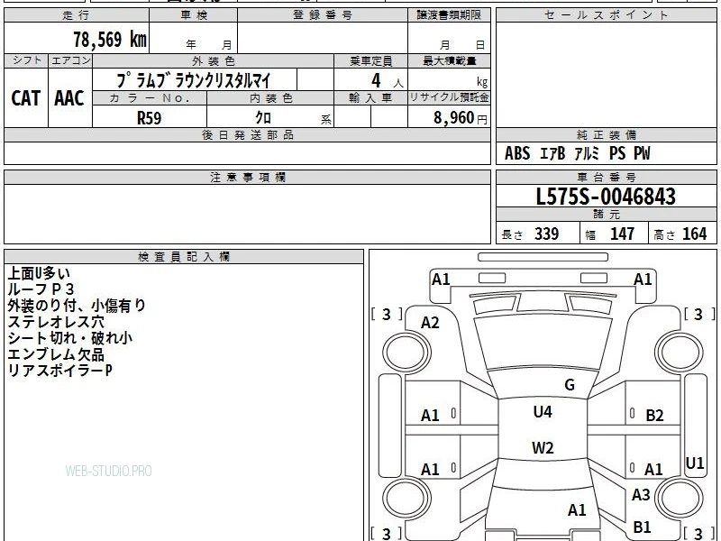Click the PW power windows entry
Viewport: 721px width, 541px height.
642,153
